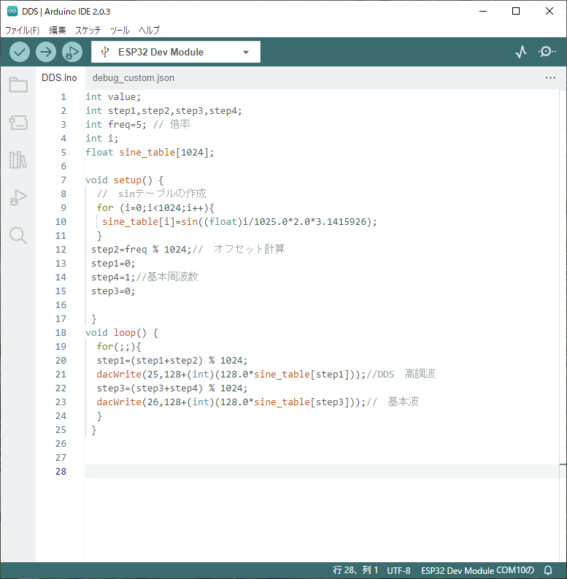The height and width of the screenshot is (579, 567).
Task: Open the editor tabs three-dot menu
Action: point(550,78)
